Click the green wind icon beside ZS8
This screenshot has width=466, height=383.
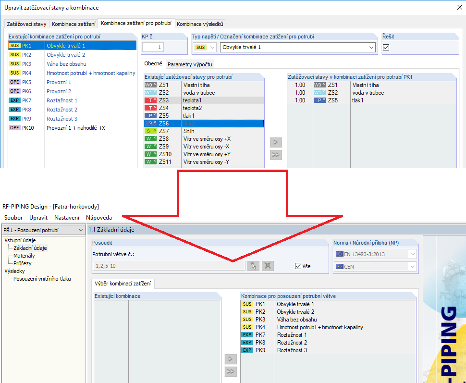point(150,138)
